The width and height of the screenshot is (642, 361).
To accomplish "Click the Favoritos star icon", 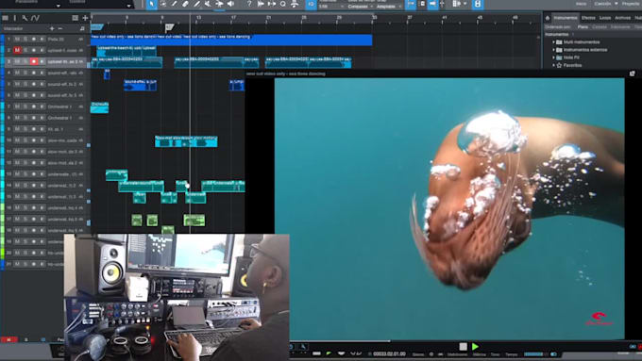I will (x=559, y=65).
